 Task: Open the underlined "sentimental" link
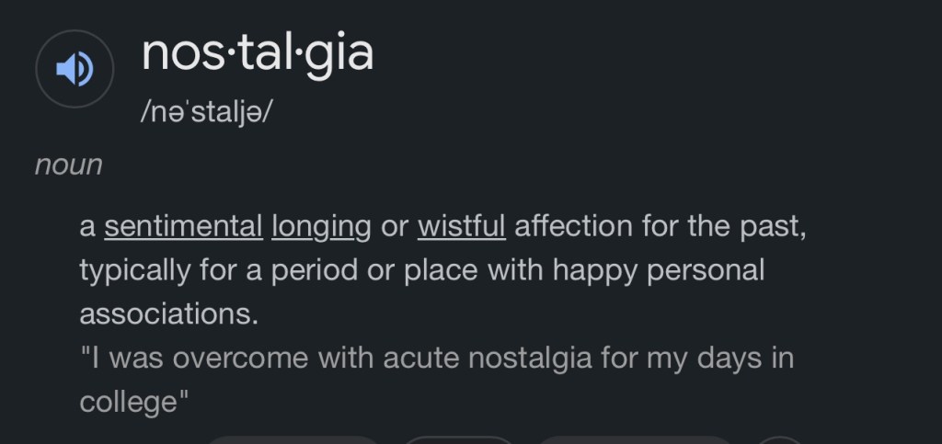coord(183,226)
